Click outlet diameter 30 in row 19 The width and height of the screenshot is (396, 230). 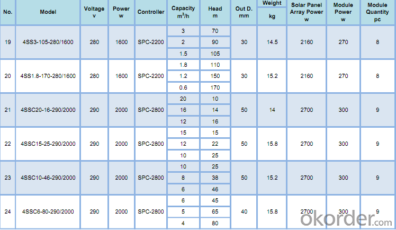[x=244, y=42]
